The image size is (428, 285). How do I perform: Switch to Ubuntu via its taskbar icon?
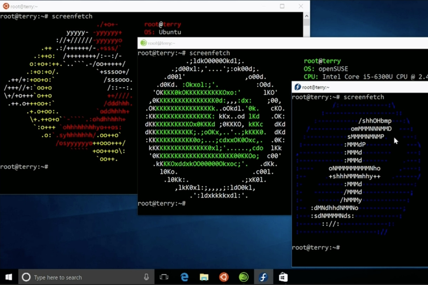click(224, 277)
